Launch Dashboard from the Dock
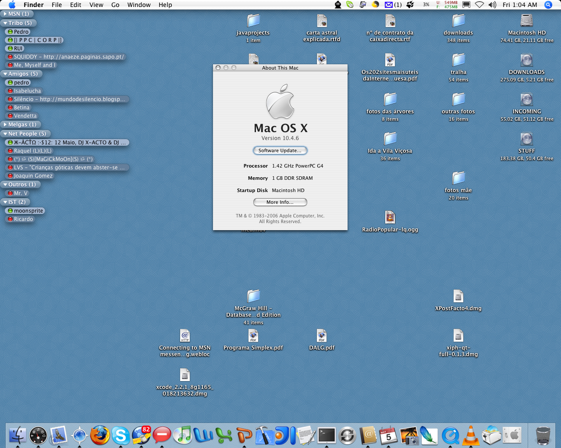This screenshot has height=448, width=561. 38,435
